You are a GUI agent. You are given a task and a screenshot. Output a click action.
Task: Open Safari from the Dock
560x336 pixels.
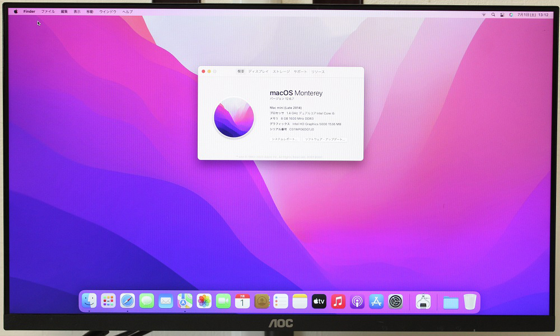click(x=127, y=301)
